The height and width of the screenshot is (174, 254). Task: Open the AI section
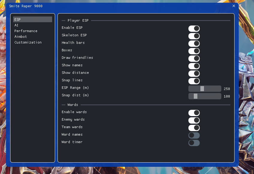[16, 25]
